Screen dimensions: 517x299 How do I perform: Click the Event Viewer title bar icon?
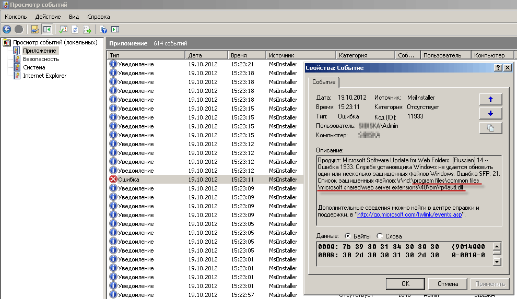[5, 5]
